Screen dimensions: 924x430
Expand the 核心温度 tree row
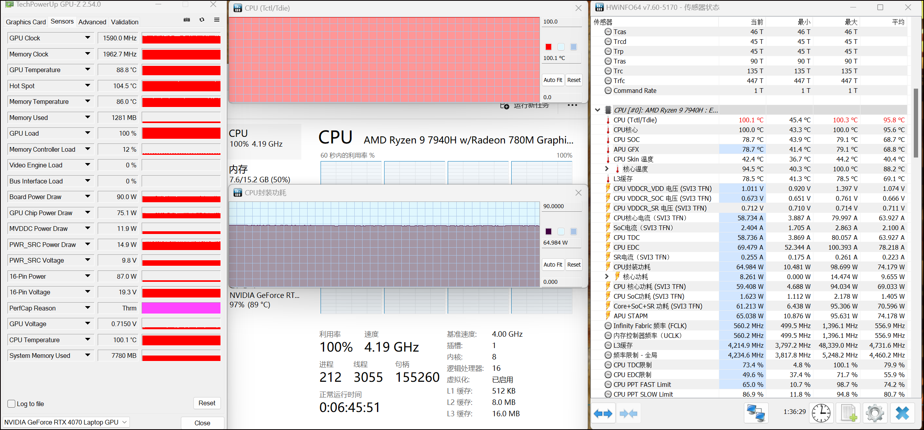coord(607,169)
